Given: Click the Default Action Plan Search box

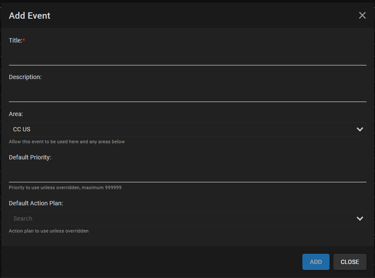Looking at the screenshot, I should pos(188,218).
